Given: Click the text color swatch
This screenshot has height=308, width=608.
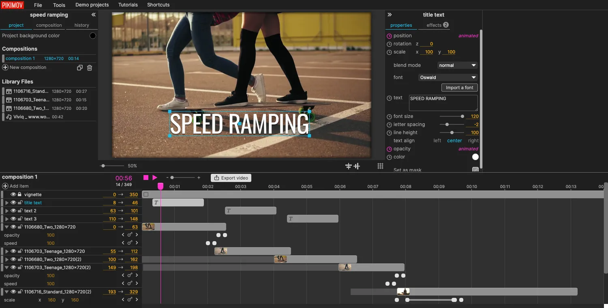Looking at the screenshot, I should 475,157.
